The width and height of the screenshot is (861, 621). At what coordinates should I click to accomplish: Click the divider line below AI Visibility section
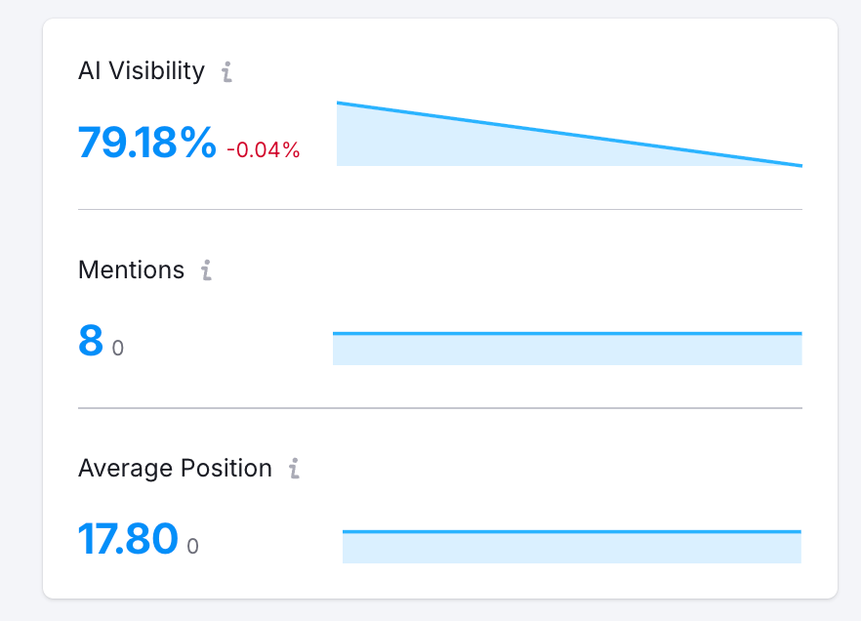pyautogui.click(x=439, y=209)
